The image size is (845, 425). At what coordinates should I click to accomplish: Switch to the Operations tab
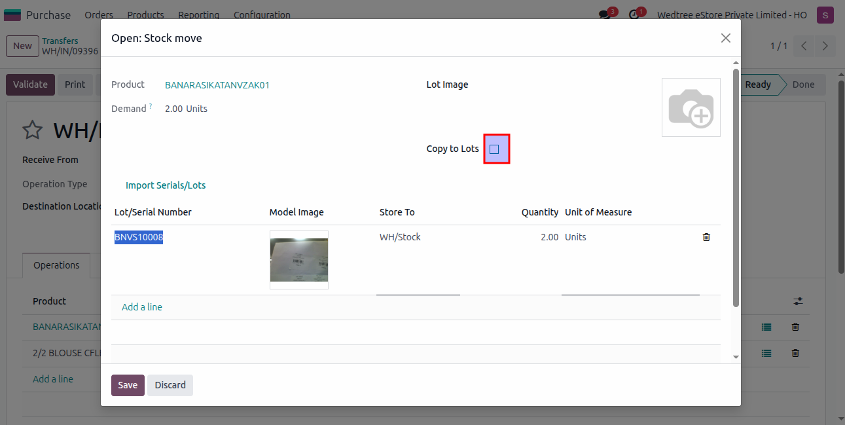(56, 265)
